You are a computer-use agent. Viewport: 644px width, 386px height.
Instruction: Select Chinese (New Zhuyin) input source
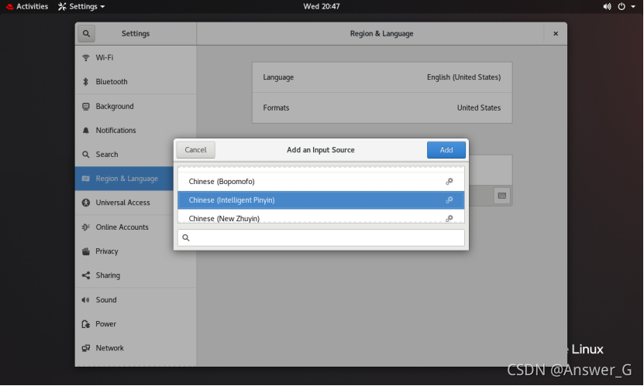[321, 217]
